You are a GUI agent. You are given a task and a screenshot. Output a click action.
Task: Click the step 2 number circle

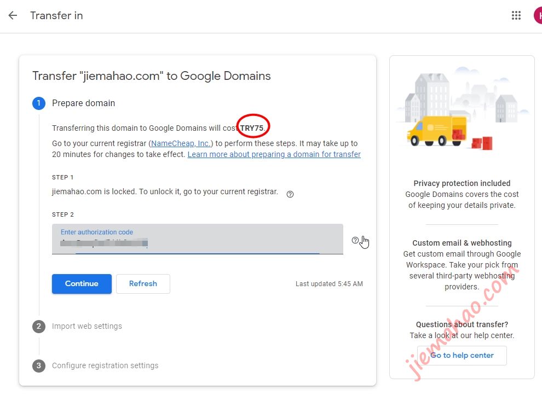point(39,326)
